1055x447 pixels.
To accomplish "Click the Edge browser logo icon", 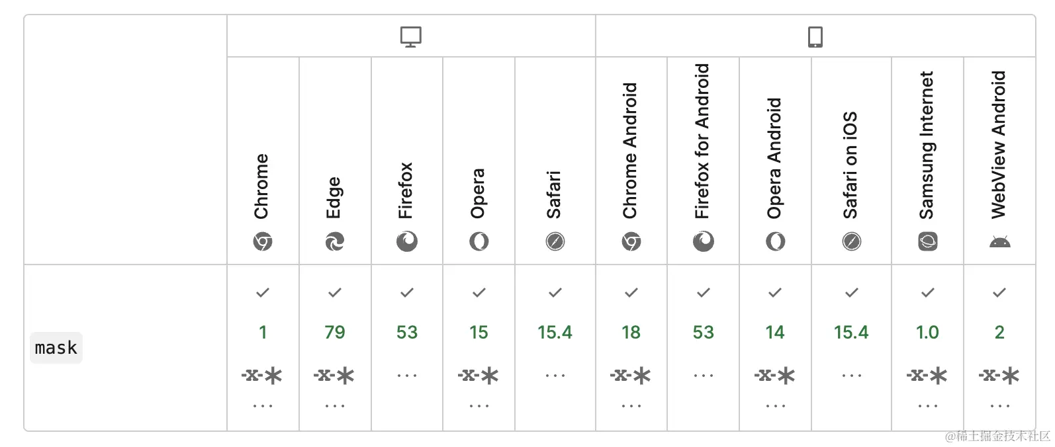I will tap(335, 242).
